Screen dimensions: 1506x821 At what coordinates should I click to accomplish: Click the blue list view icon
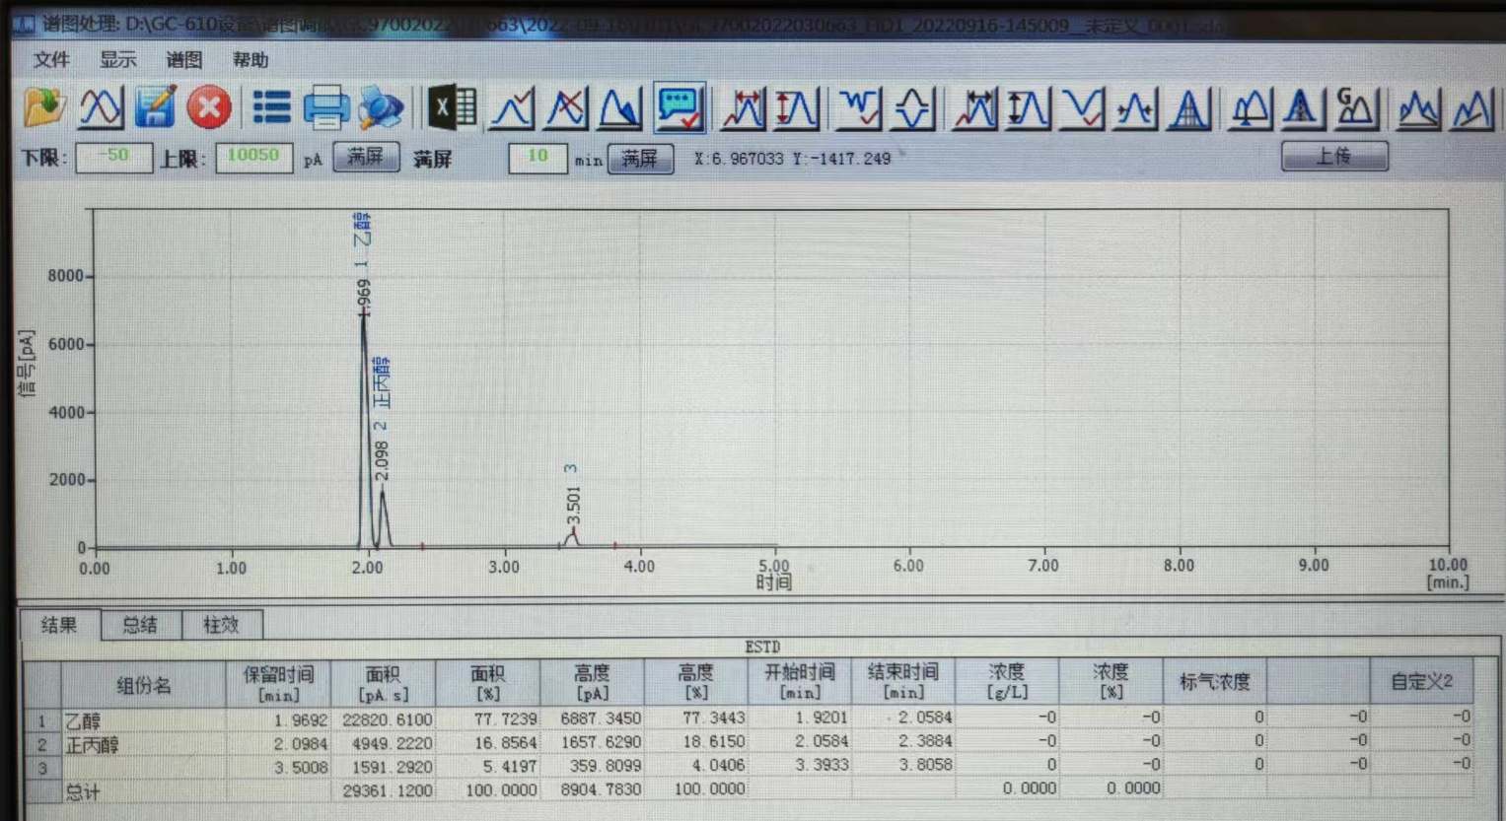click(x=271, y=107)
